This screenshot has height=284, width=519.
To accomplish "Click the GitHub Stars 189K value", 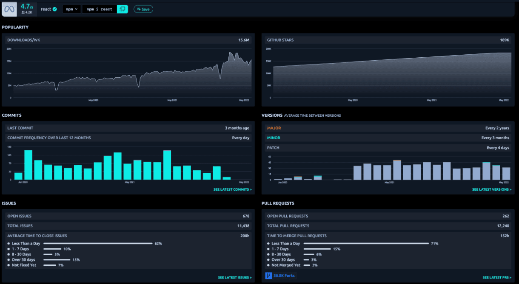I will (505, 40).
